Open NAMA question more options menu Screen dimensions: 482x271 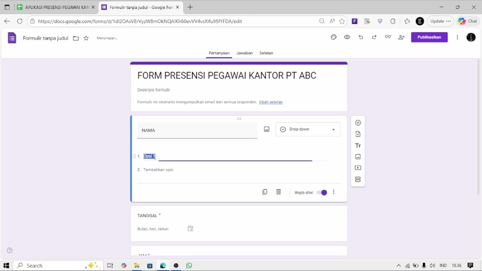tap(333, 192)
